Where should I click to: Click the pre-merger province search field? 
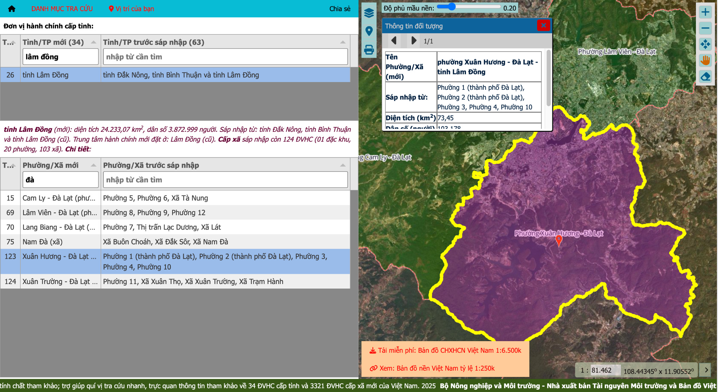coord(225,57)
